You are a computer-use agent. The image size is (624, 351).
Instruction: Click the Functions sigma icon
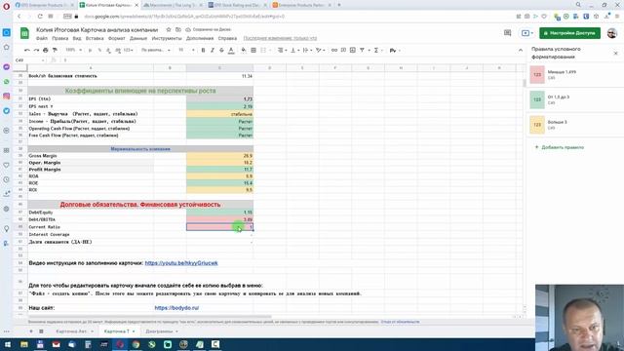(376, 50)
